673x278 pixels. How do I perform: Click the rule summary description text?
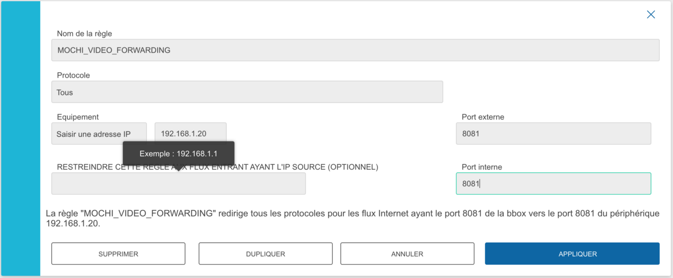tap(352, 218)
